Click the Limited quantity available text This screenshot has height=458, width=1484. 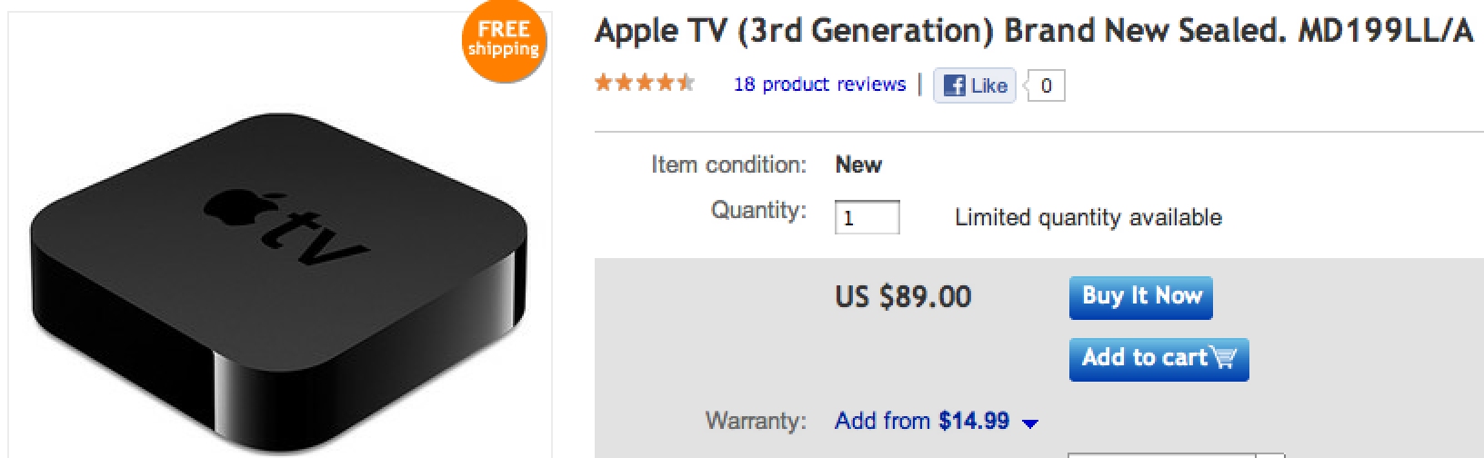point(1088,218)
